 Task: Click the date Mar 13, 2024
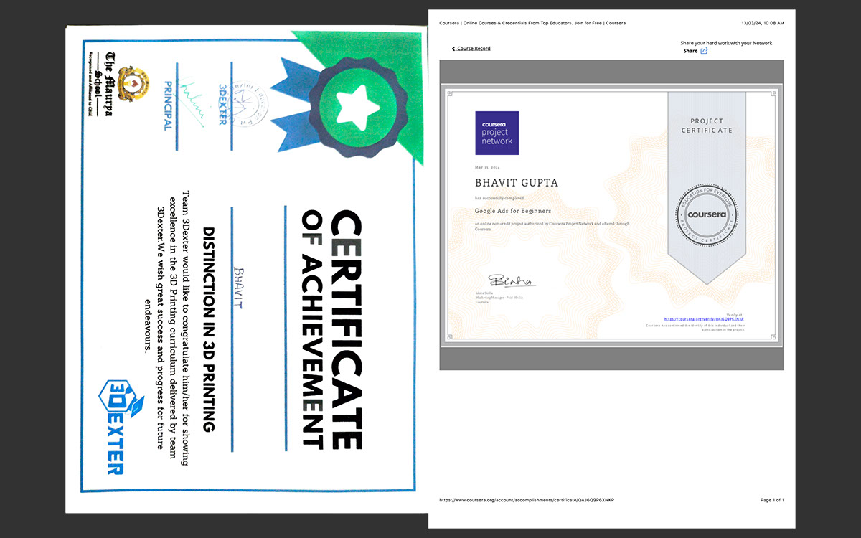[x=486, y=168]
